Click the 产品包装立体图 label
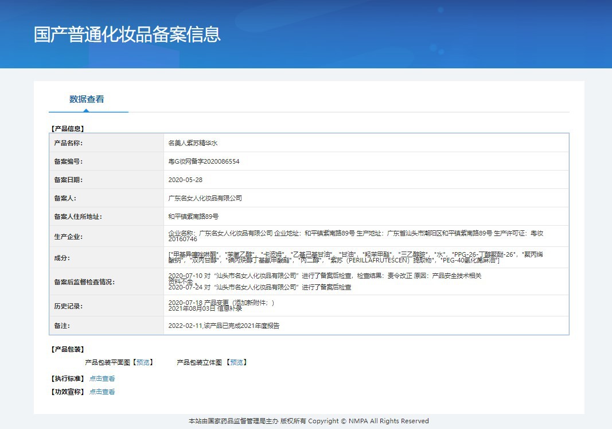612x429 pixels. pyautogui.click(x=199, y=362)
